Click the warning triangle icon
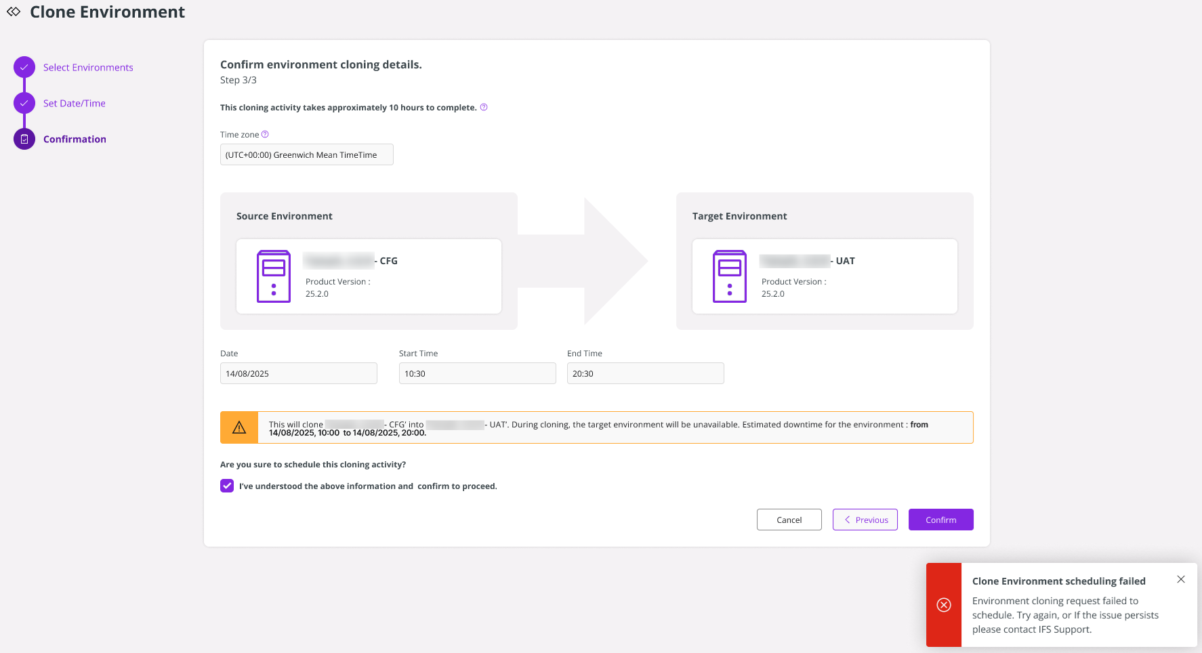 (x=239, y=427)
